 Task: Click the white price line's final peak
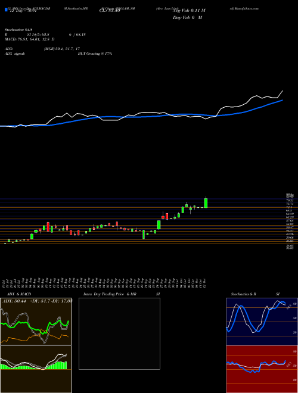coord(283,91)
